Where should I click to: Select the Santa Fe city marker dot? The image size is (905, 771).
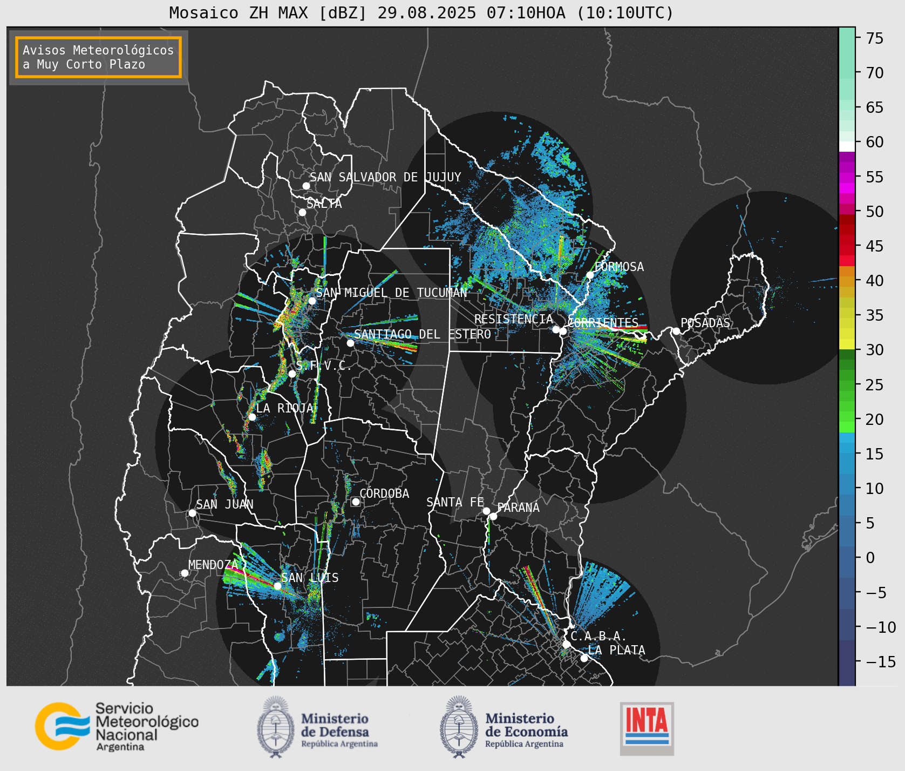click(x=486, y=511)
